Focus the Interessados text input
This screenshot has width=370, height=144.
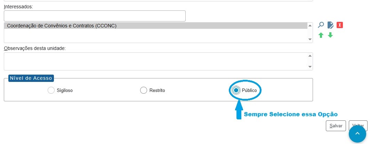point(95,16)
